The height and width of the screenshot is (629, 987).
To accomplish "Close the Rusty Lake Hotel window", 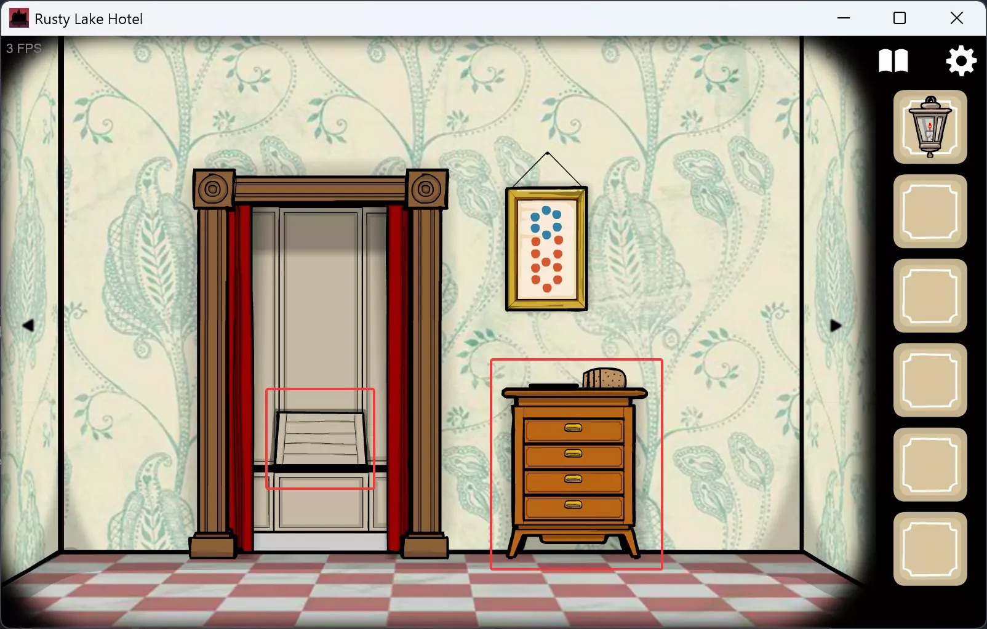I will [x=956, y=18].
